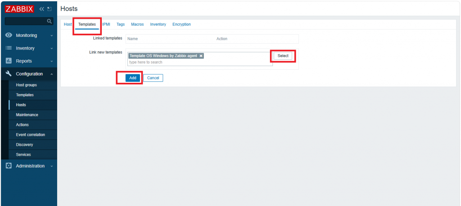Switch to the Host tab
This screenshot has height=206, width=461.
pyautogui.click(x=68, y=24)
